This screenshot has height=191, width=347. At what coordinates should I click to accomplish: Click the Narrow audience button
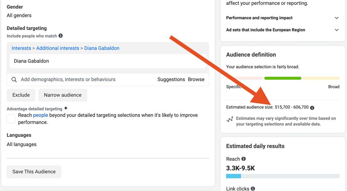(63, 95)
